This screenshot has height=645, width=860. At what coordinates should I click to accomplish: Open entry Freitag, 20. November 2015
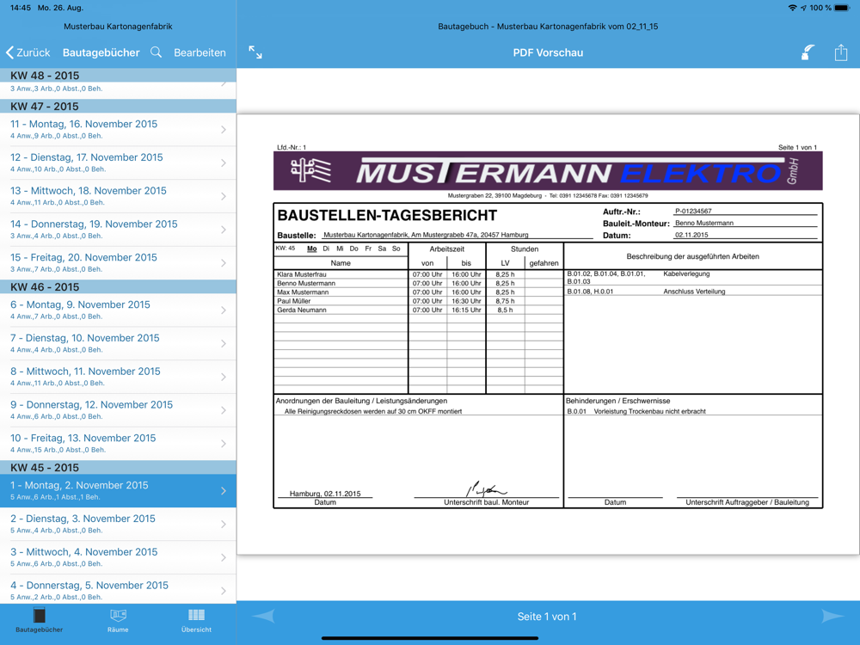click(118, 262)
